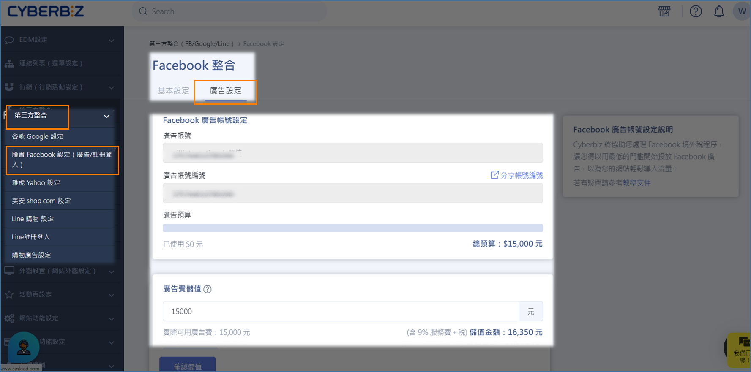Expand 網站功能設定 chevron
The height and width of the screenshot is (372, 751).
112,318
